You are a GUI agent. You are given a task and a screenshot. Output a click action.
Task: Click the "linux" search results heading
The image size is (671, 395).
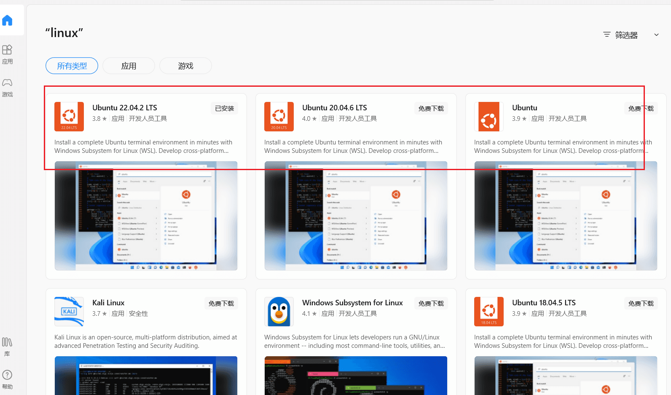[x=64, y=33]
